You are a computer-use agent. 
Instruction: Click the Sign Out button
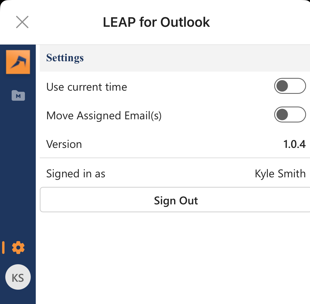pyautogui.click(x=175, y=200)
